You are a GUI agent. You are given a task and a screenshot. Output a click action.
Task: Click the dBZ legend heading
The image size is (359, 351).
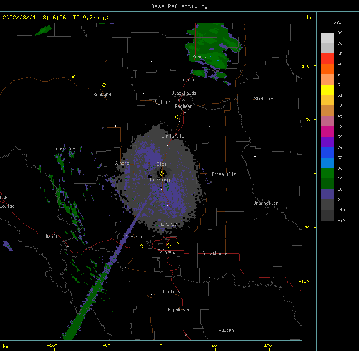(x=337, y=23)
